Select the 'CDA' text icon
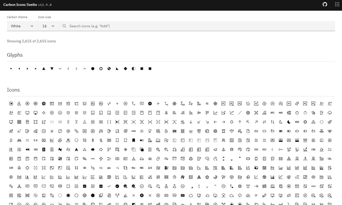342x205 pixels. click(11, 168)
